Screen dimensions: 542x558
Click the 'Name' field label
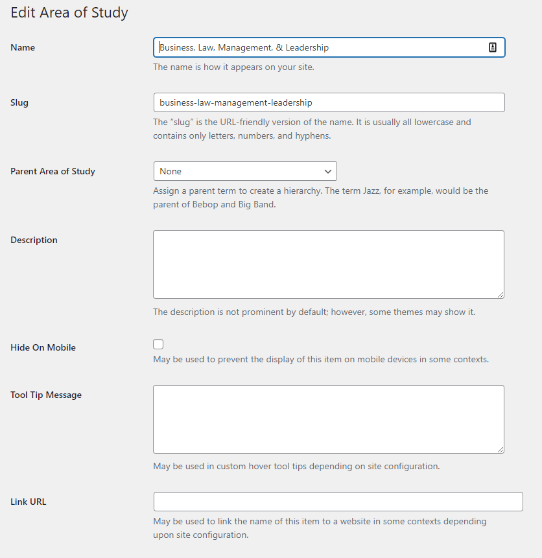click(x=23, y=48)
